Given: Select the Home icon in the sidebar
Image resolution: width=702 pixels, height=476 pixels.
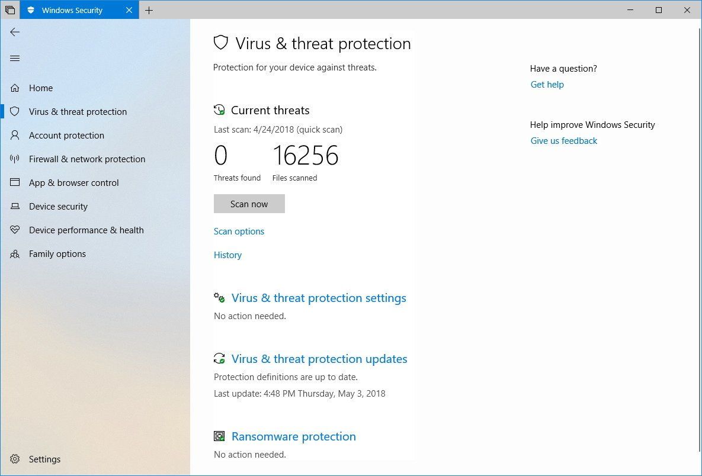Looking at the screenshot, I should (x=15, y=88).
